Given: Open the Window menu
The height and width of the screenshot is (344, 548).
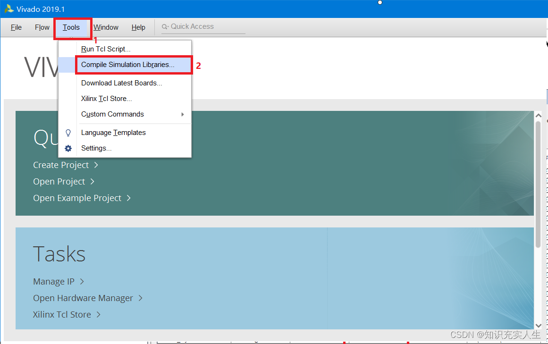Looking at the screenshot, I should click(106, 27).
